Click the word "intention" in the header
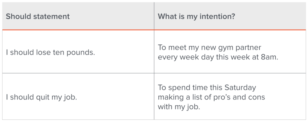Viewport: 308px width, 121px height. pos(216,17)
